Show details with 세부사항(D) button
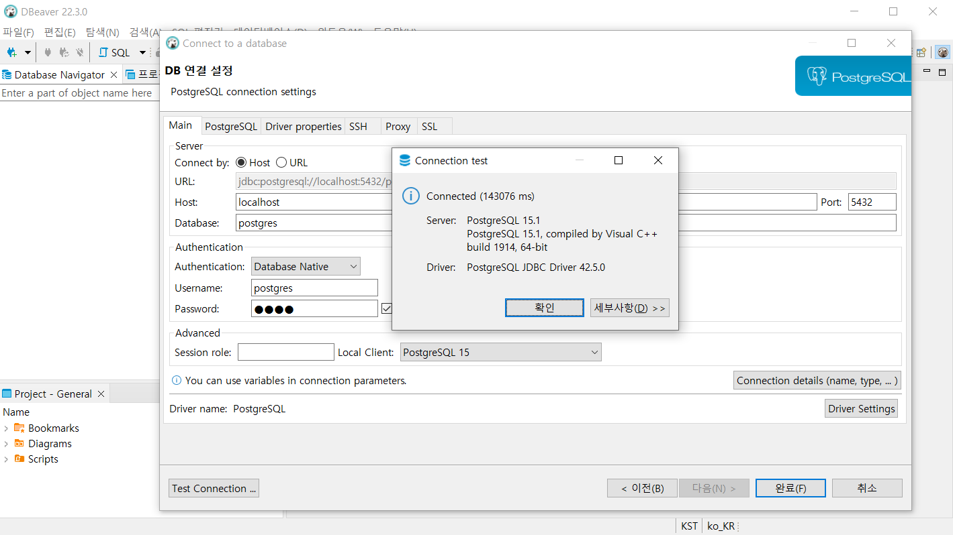 point(630,308)
